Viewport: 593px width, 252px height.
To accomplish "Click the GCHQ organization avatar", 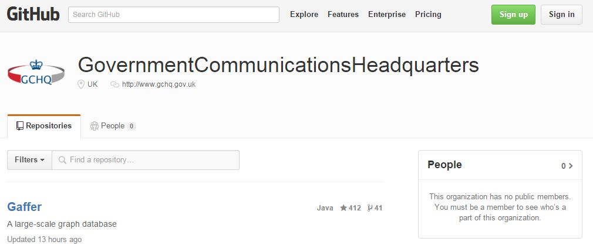I will coord(36,73).
